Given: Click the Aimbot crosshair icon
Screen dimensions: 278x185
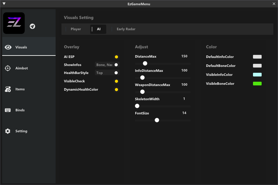Looking at the screenshot, I should 8,68.
